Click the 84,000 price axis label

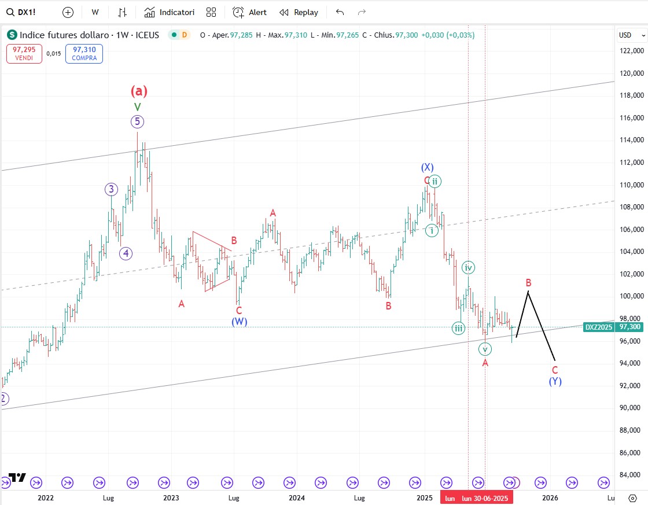[x=631, y=475]
